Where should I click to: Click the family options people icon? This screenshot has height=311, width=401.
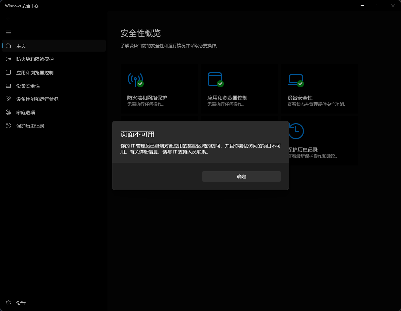(8, 112)
